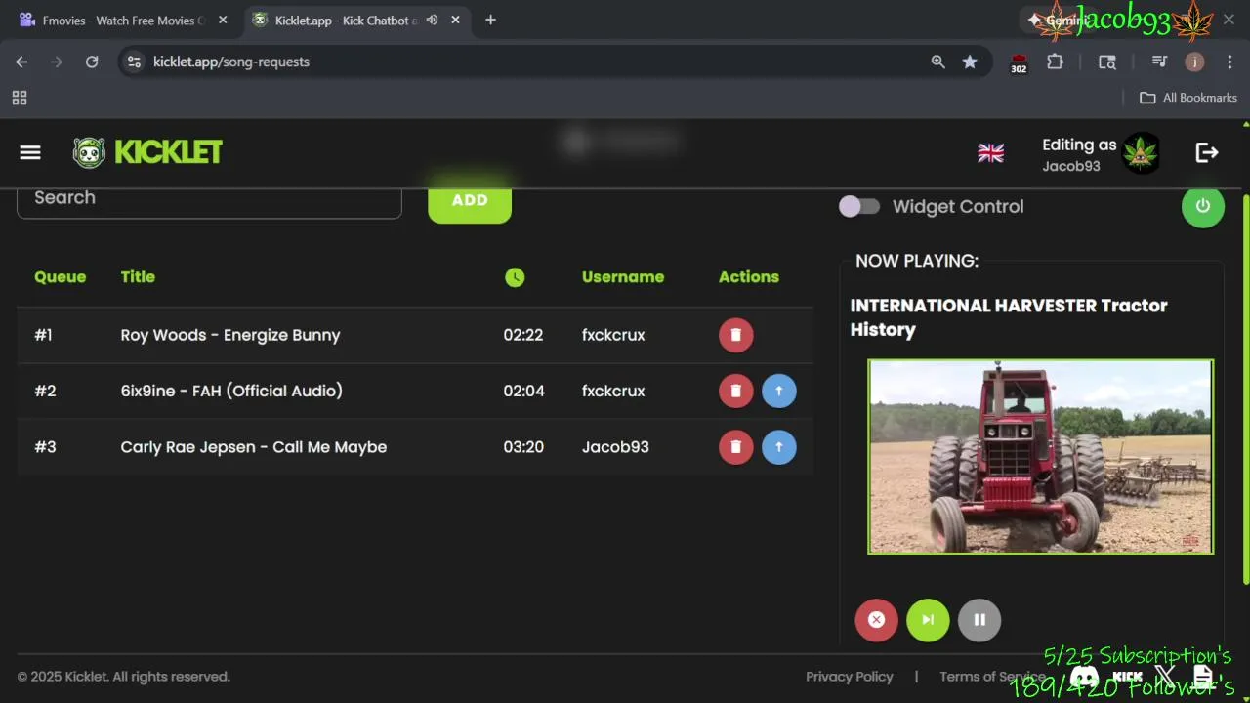Screen dimensions: 1250x703
Task: Click the page vertical scrollbar
Action: coord(1244,391)
